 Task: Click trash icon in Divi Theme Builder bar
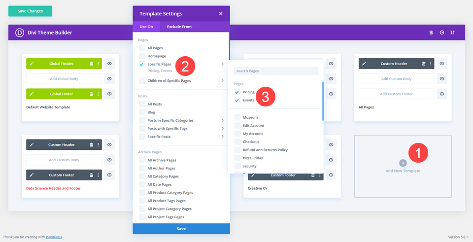point(431,33)
